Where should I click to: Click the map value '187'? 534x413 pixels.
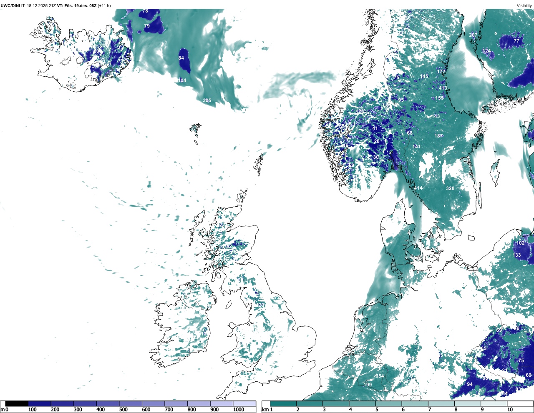click(x=438, y=136)
